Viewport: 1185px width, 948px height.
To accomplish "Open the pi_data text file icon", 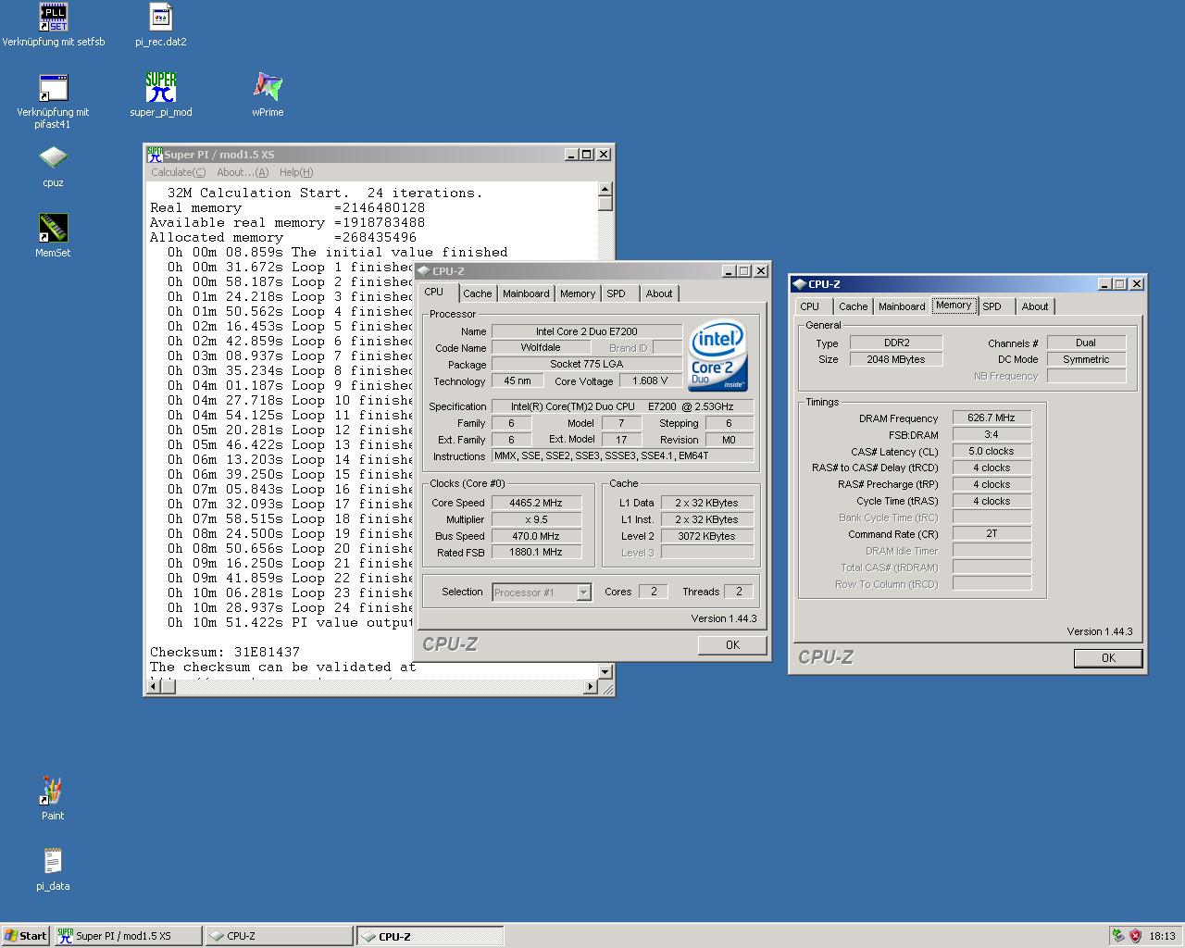I will pyautogui.click(x=53, y=861).
